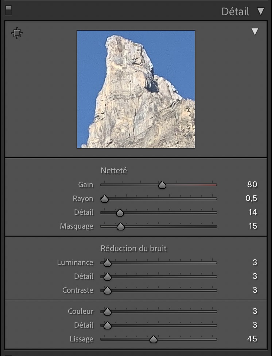
Task: Toggle the Détail panel on/off switch
Action: (x=8, y=10)
